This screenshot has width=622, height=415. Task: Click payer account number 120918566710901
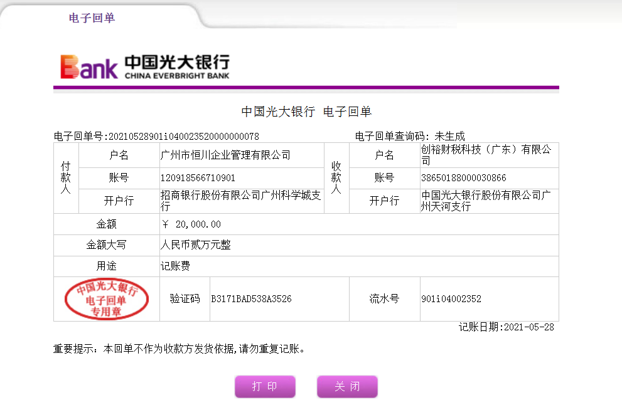[198, 178]
